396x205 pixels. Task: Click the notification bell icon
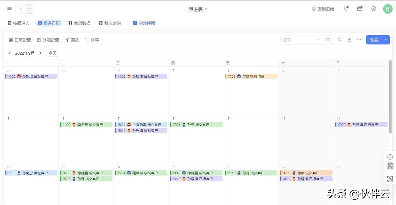coord(346,9)
